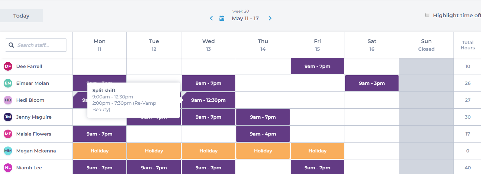This screenshot has width=481, height=174.
Task: Open Dee Farrell's Friday 9am - 7pm shift
Action: (317, 66)
